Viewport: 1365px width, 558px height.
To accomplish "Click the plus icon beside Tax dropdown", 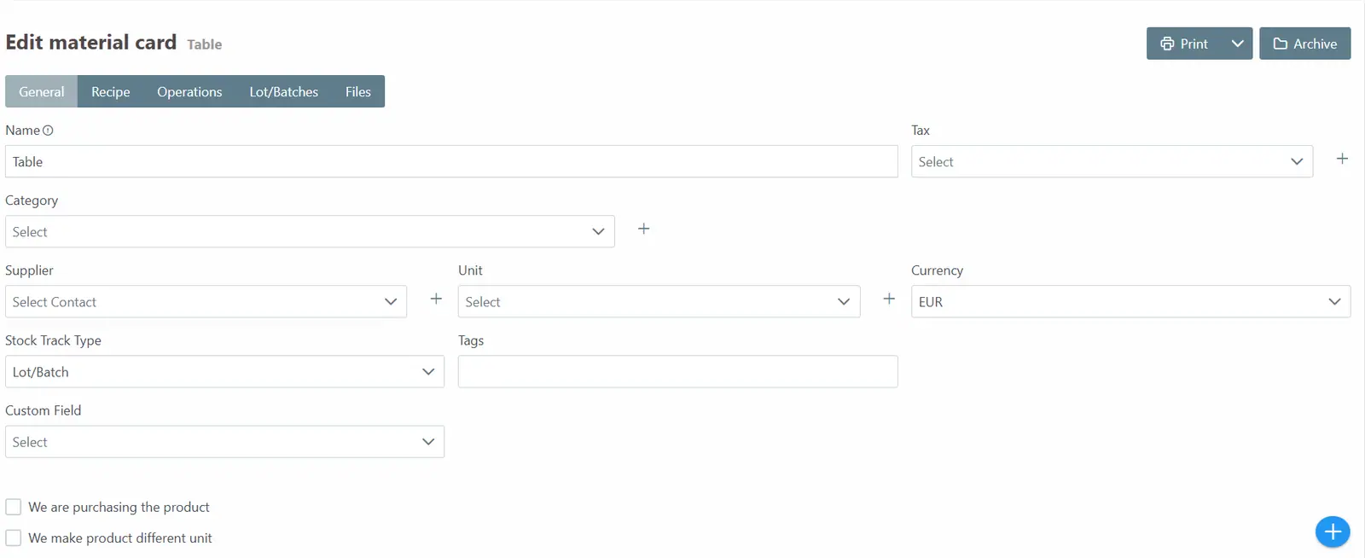I will coord(1342,159).
